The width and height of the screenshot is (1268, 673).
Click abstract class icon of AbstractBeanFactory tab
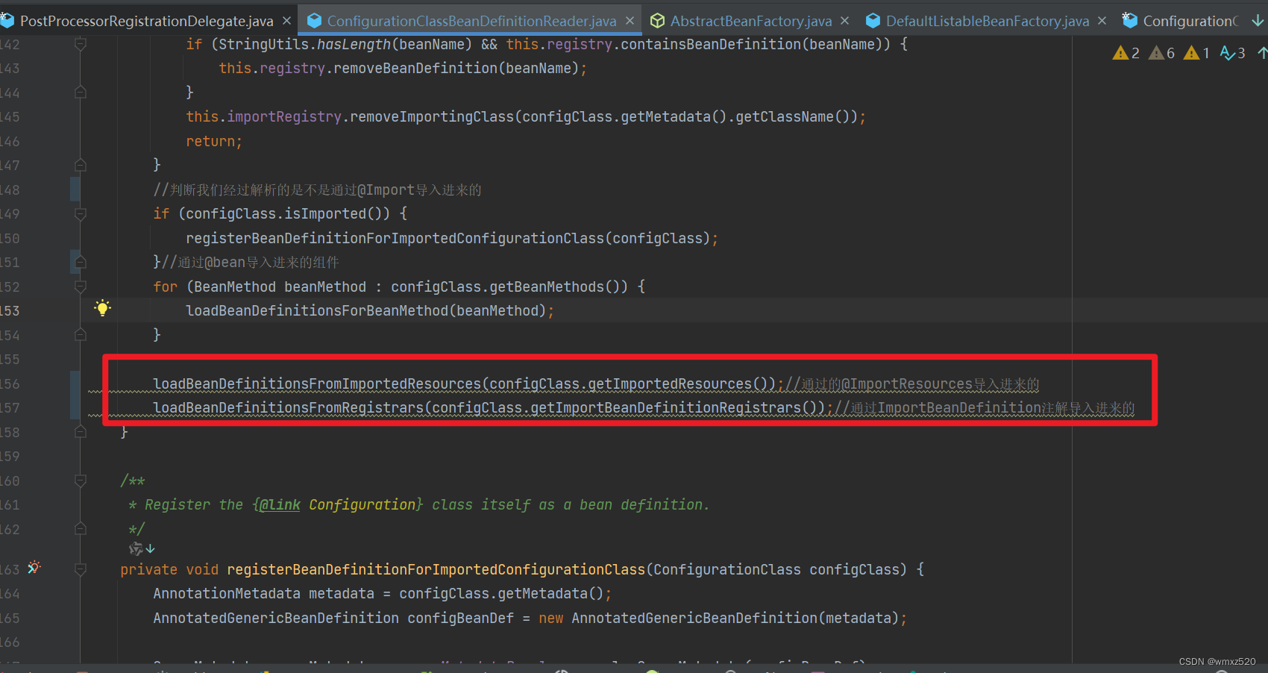click(657, 21)
